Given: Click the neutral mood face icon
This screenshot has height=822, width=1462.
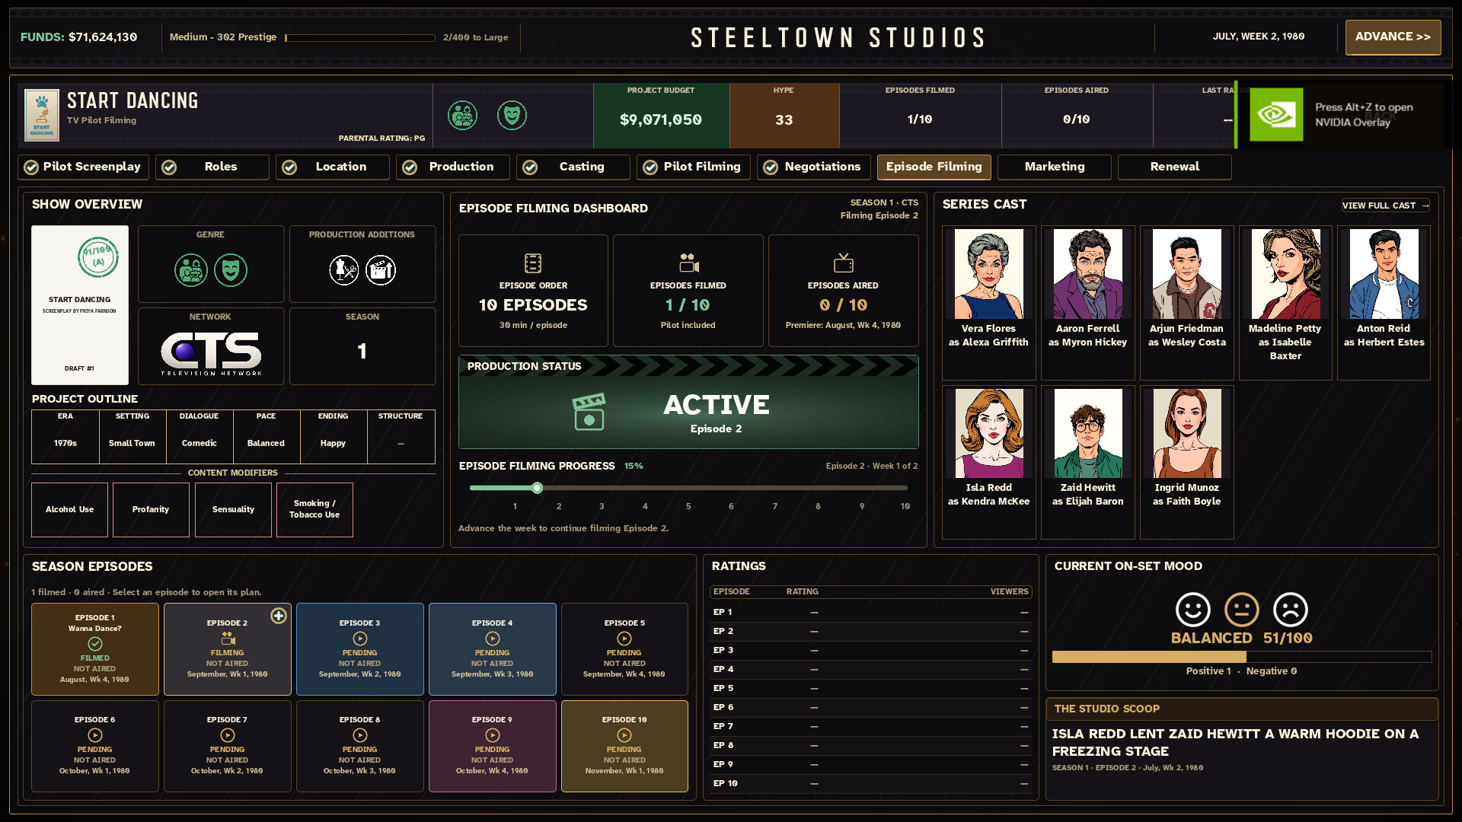Looking at the screenshot, I should point(1241,610).
